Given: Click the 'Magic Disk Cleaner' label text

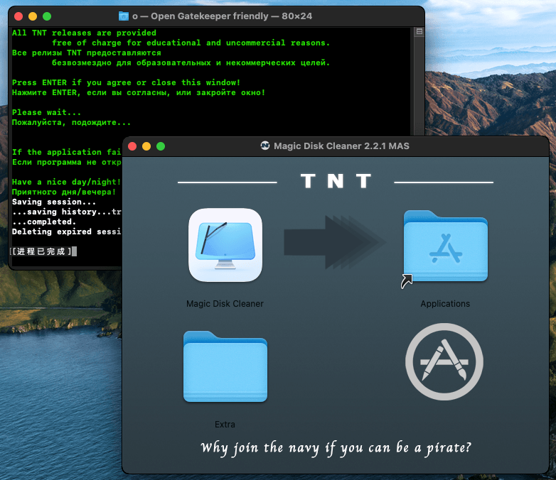Looking at the screenshot, I should pos(225,304).
